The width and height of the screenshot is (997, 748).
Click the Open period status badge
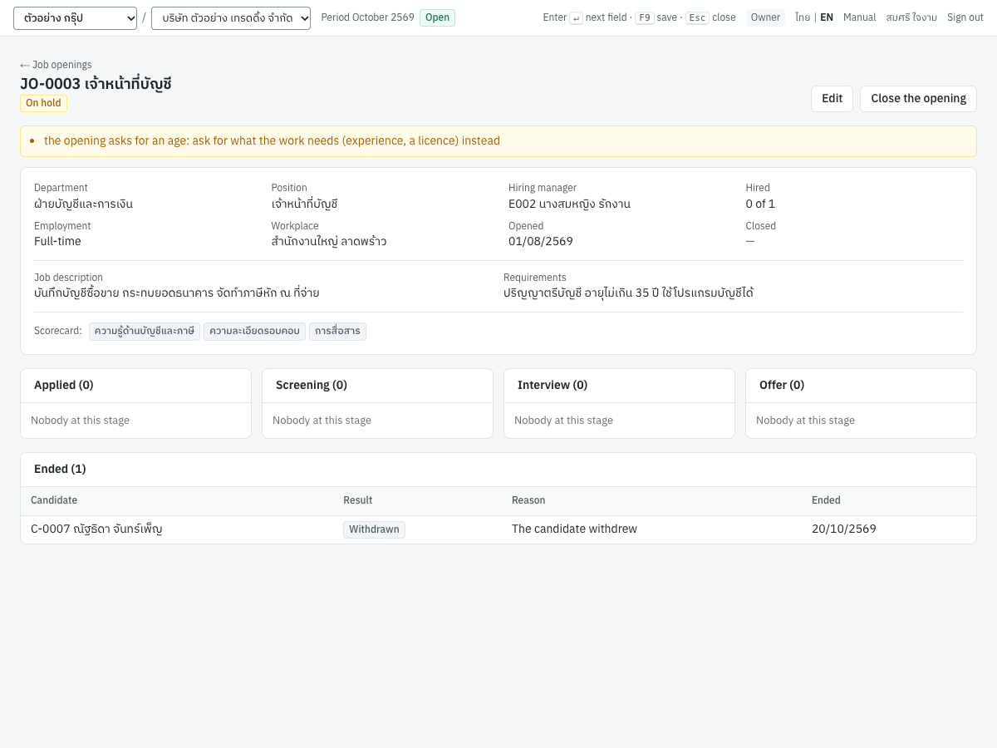(x=437, y=17)
